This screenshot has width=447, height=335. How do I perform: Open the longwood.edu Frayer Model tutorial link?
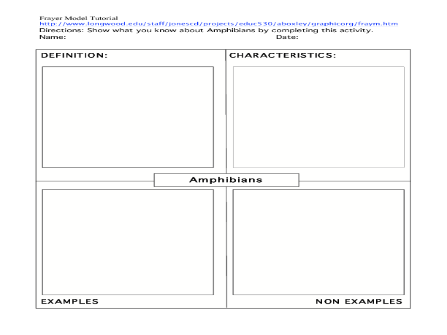pyautogui.click(x=219, y=24)
